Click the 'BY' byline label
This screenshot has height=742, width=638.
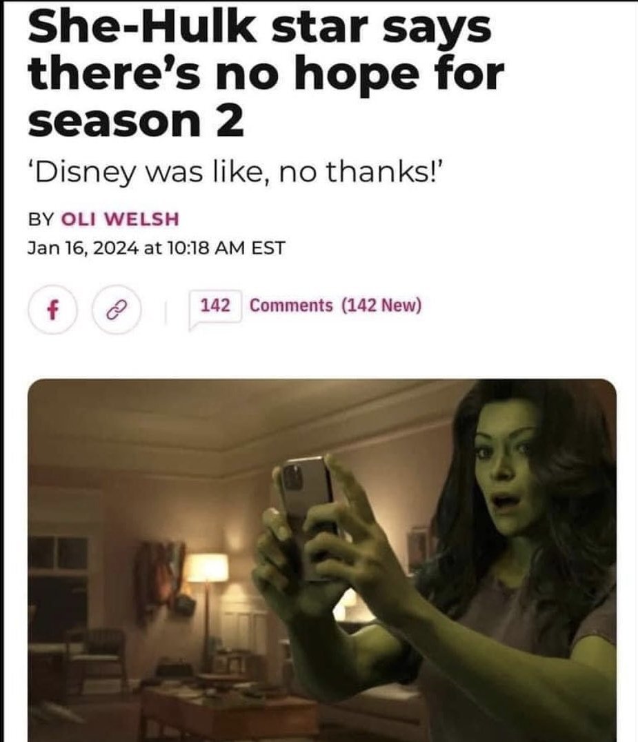(x=42, y=219)
